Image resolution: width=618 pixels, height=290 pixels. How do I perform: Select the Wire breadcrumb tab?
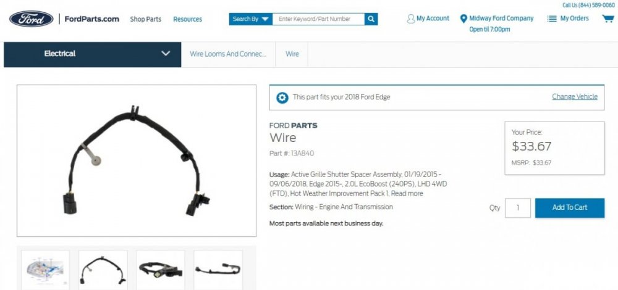point(292,54)
